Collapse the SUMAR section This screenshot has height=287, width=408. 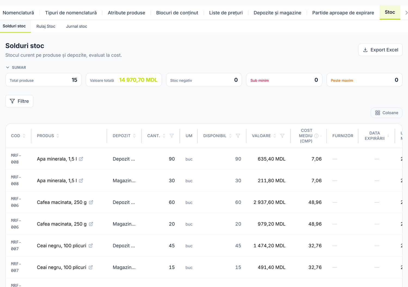point(16,68)
